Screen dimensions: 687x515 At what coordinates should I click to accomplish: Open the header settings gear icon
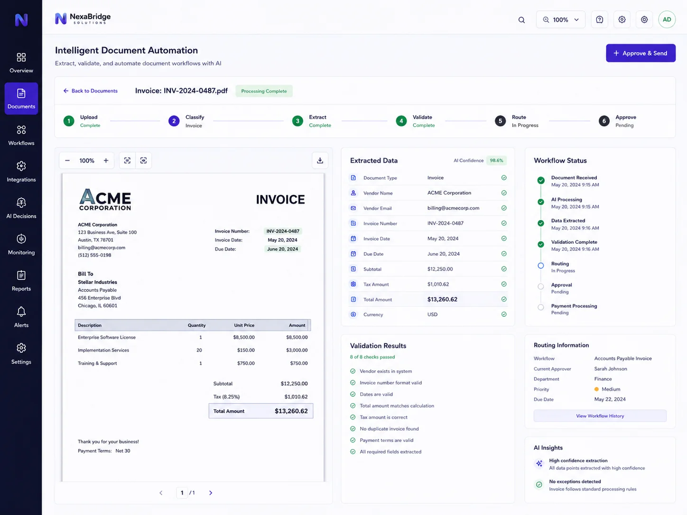(622, 19)
